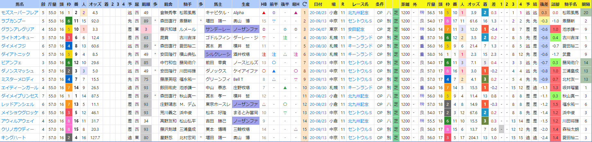Click the refresh arrow icon in the header row
592x142 pixels.
pyautogui.click(x=304, y=4)
